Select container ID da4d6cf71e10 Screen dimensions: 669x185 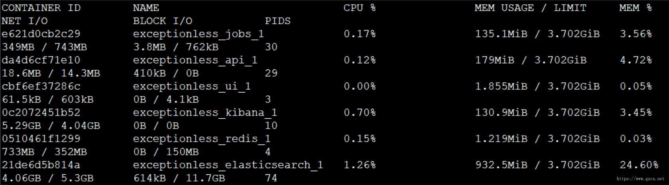(41, 60)
